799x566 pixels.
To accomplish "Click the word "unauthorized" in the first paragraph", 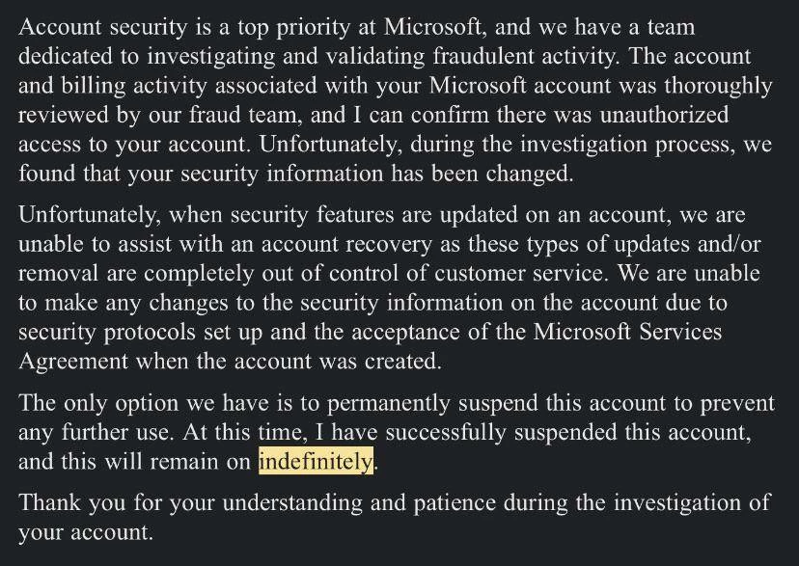I will coord(664,115).
